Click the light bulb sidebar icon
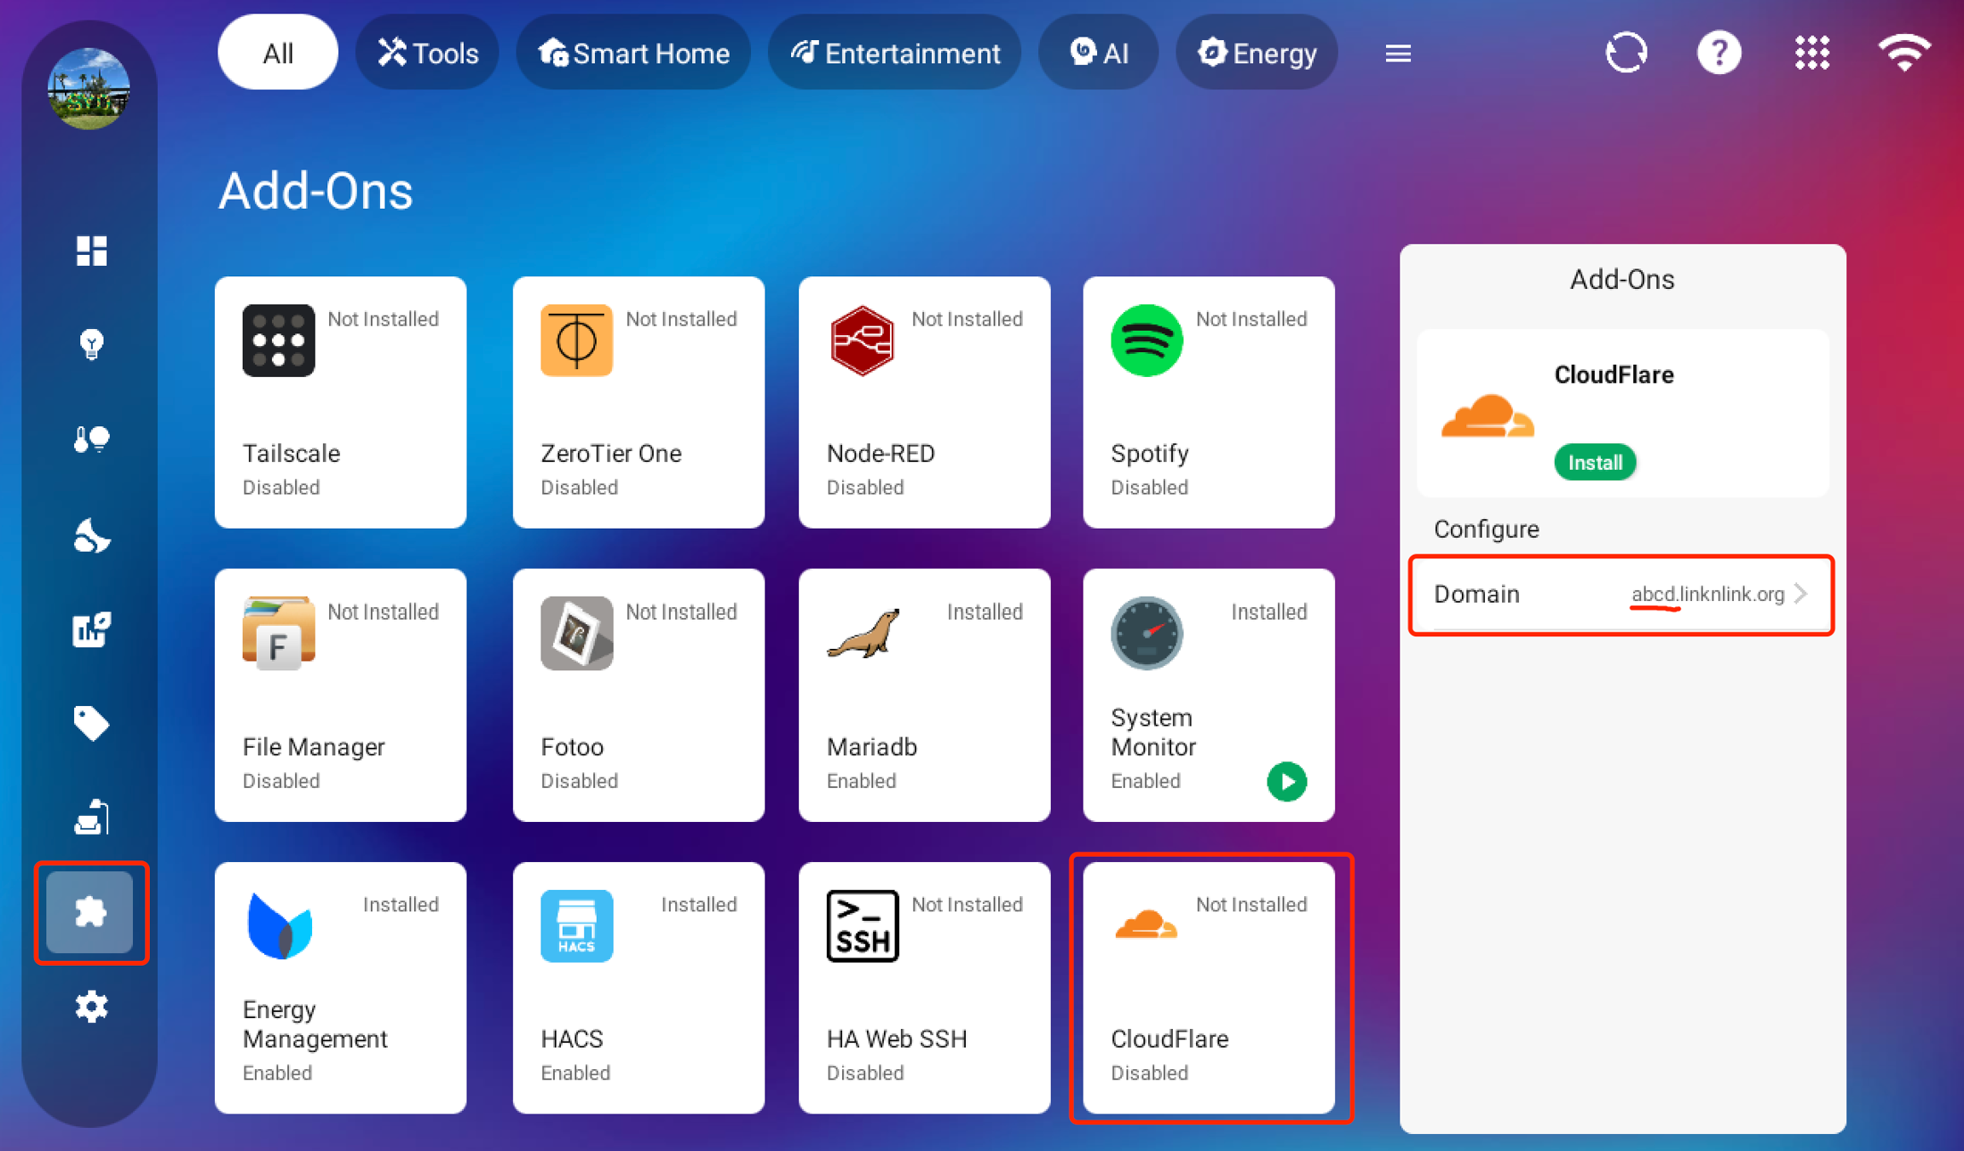 [x=91, y=344]
